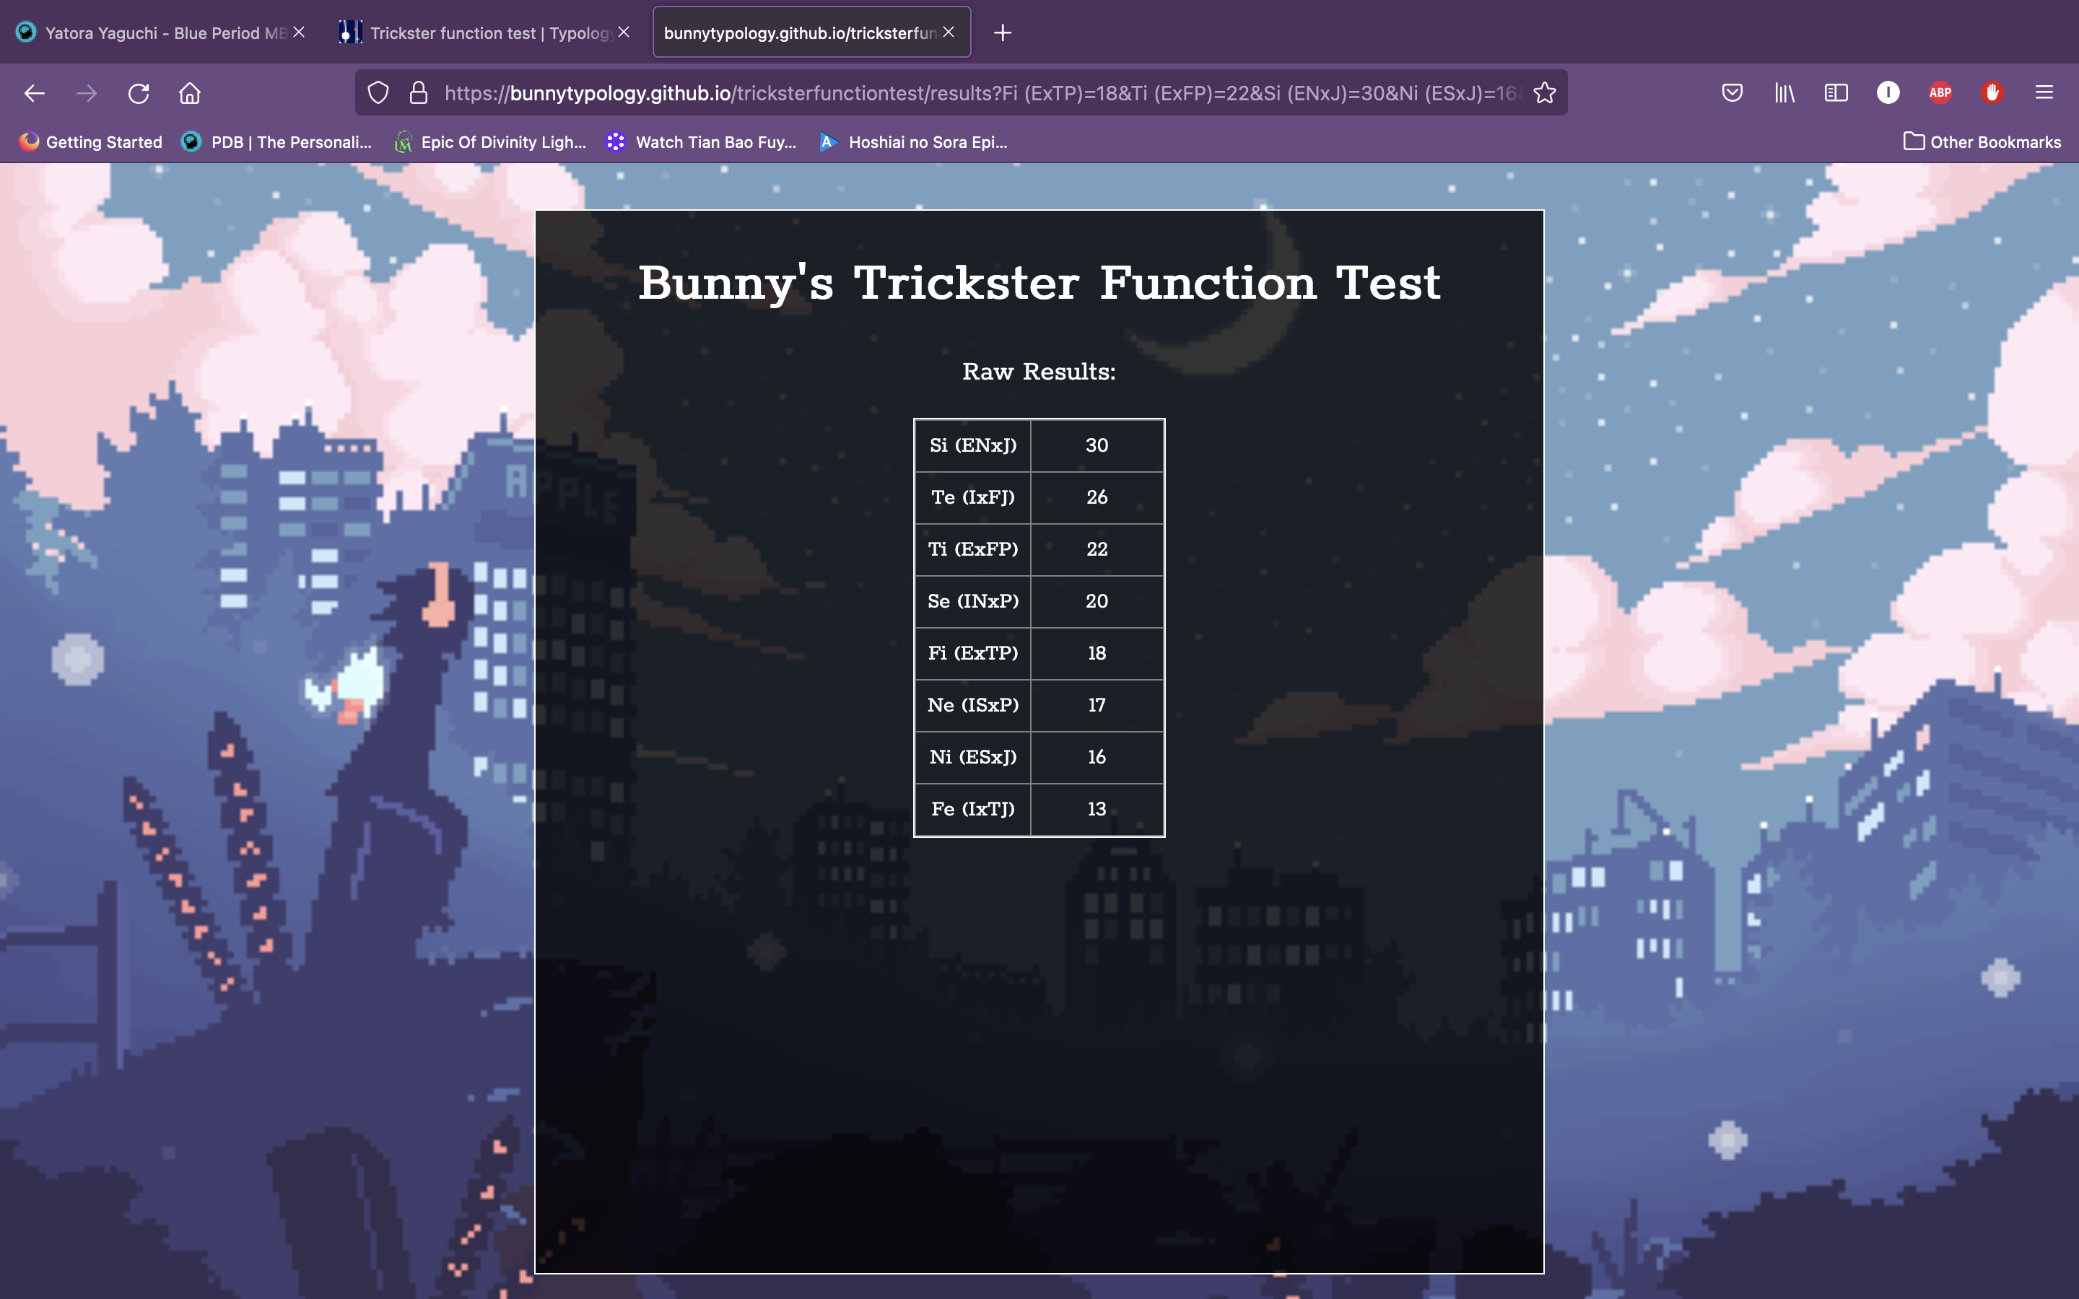Click the score 17 for Ne

pos(1097,705)
